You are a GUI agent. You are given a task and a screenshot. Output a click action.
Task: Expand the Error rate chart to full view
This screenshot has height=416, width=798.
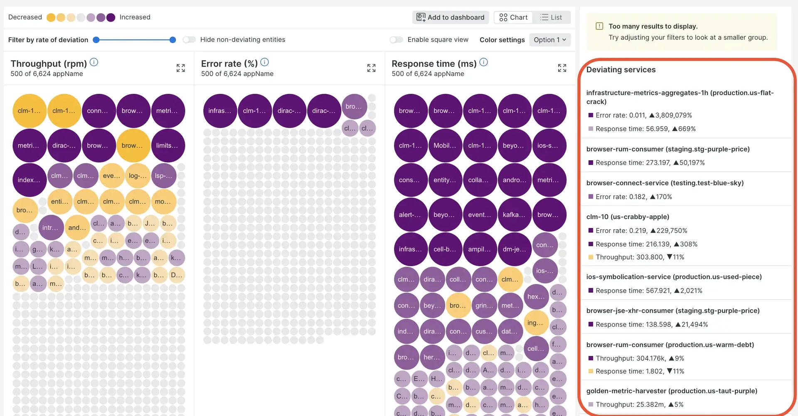371,68
